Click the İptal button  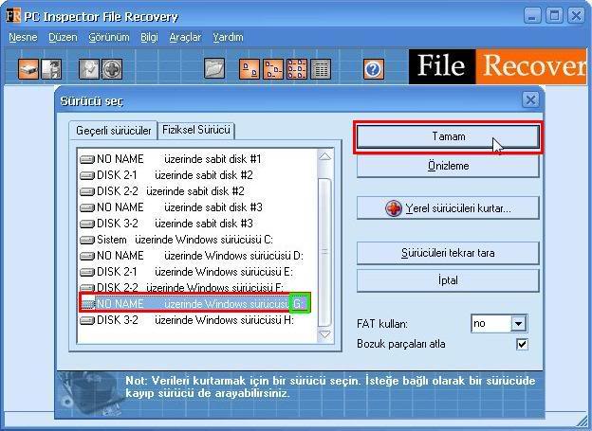click(x=448, y=280)
